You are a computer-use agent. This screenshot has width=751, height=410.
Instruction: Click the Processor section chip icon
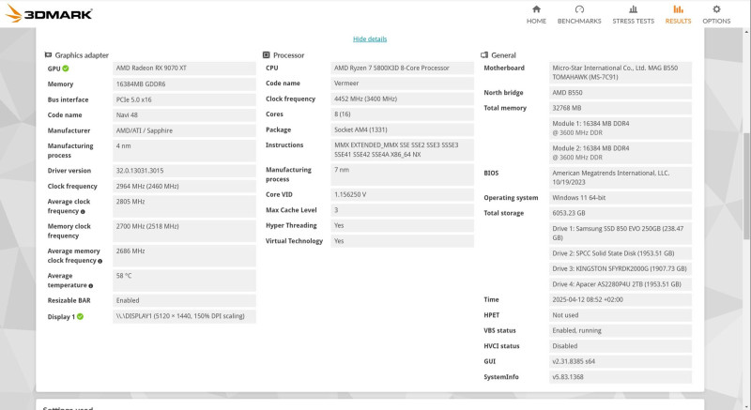click(267, 55)
